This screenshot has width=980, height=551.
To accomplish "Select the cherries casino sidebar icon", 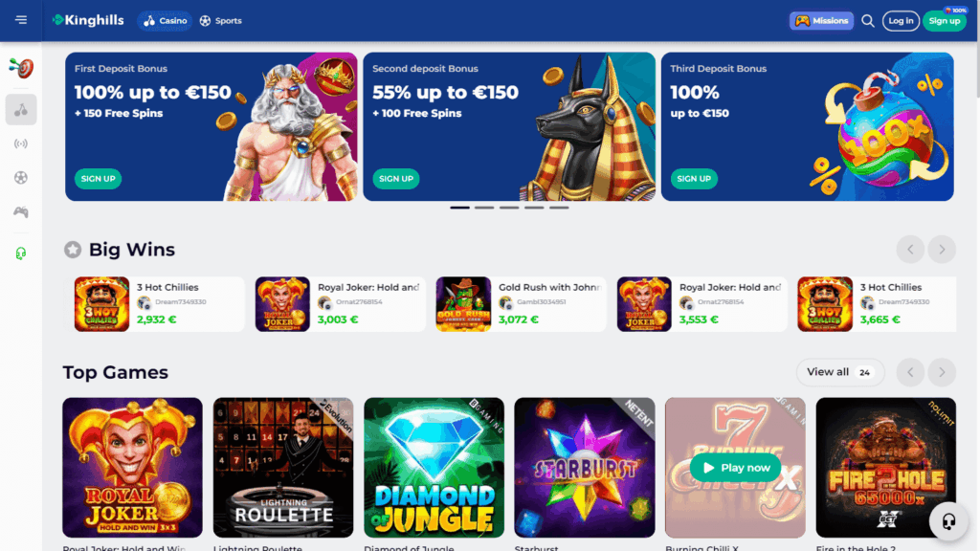I will (x=21, y=110).
